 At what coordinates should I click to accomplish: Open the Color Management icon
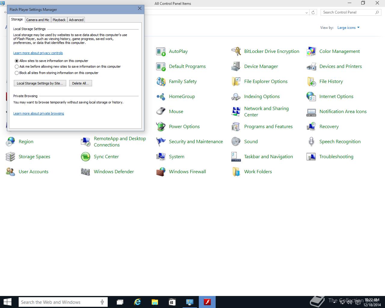coord(311,51)
